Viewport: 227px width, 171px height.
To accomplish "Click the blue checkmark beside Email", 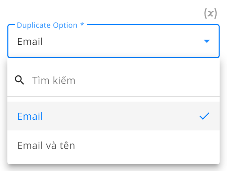I will click(x=205, y=116).
